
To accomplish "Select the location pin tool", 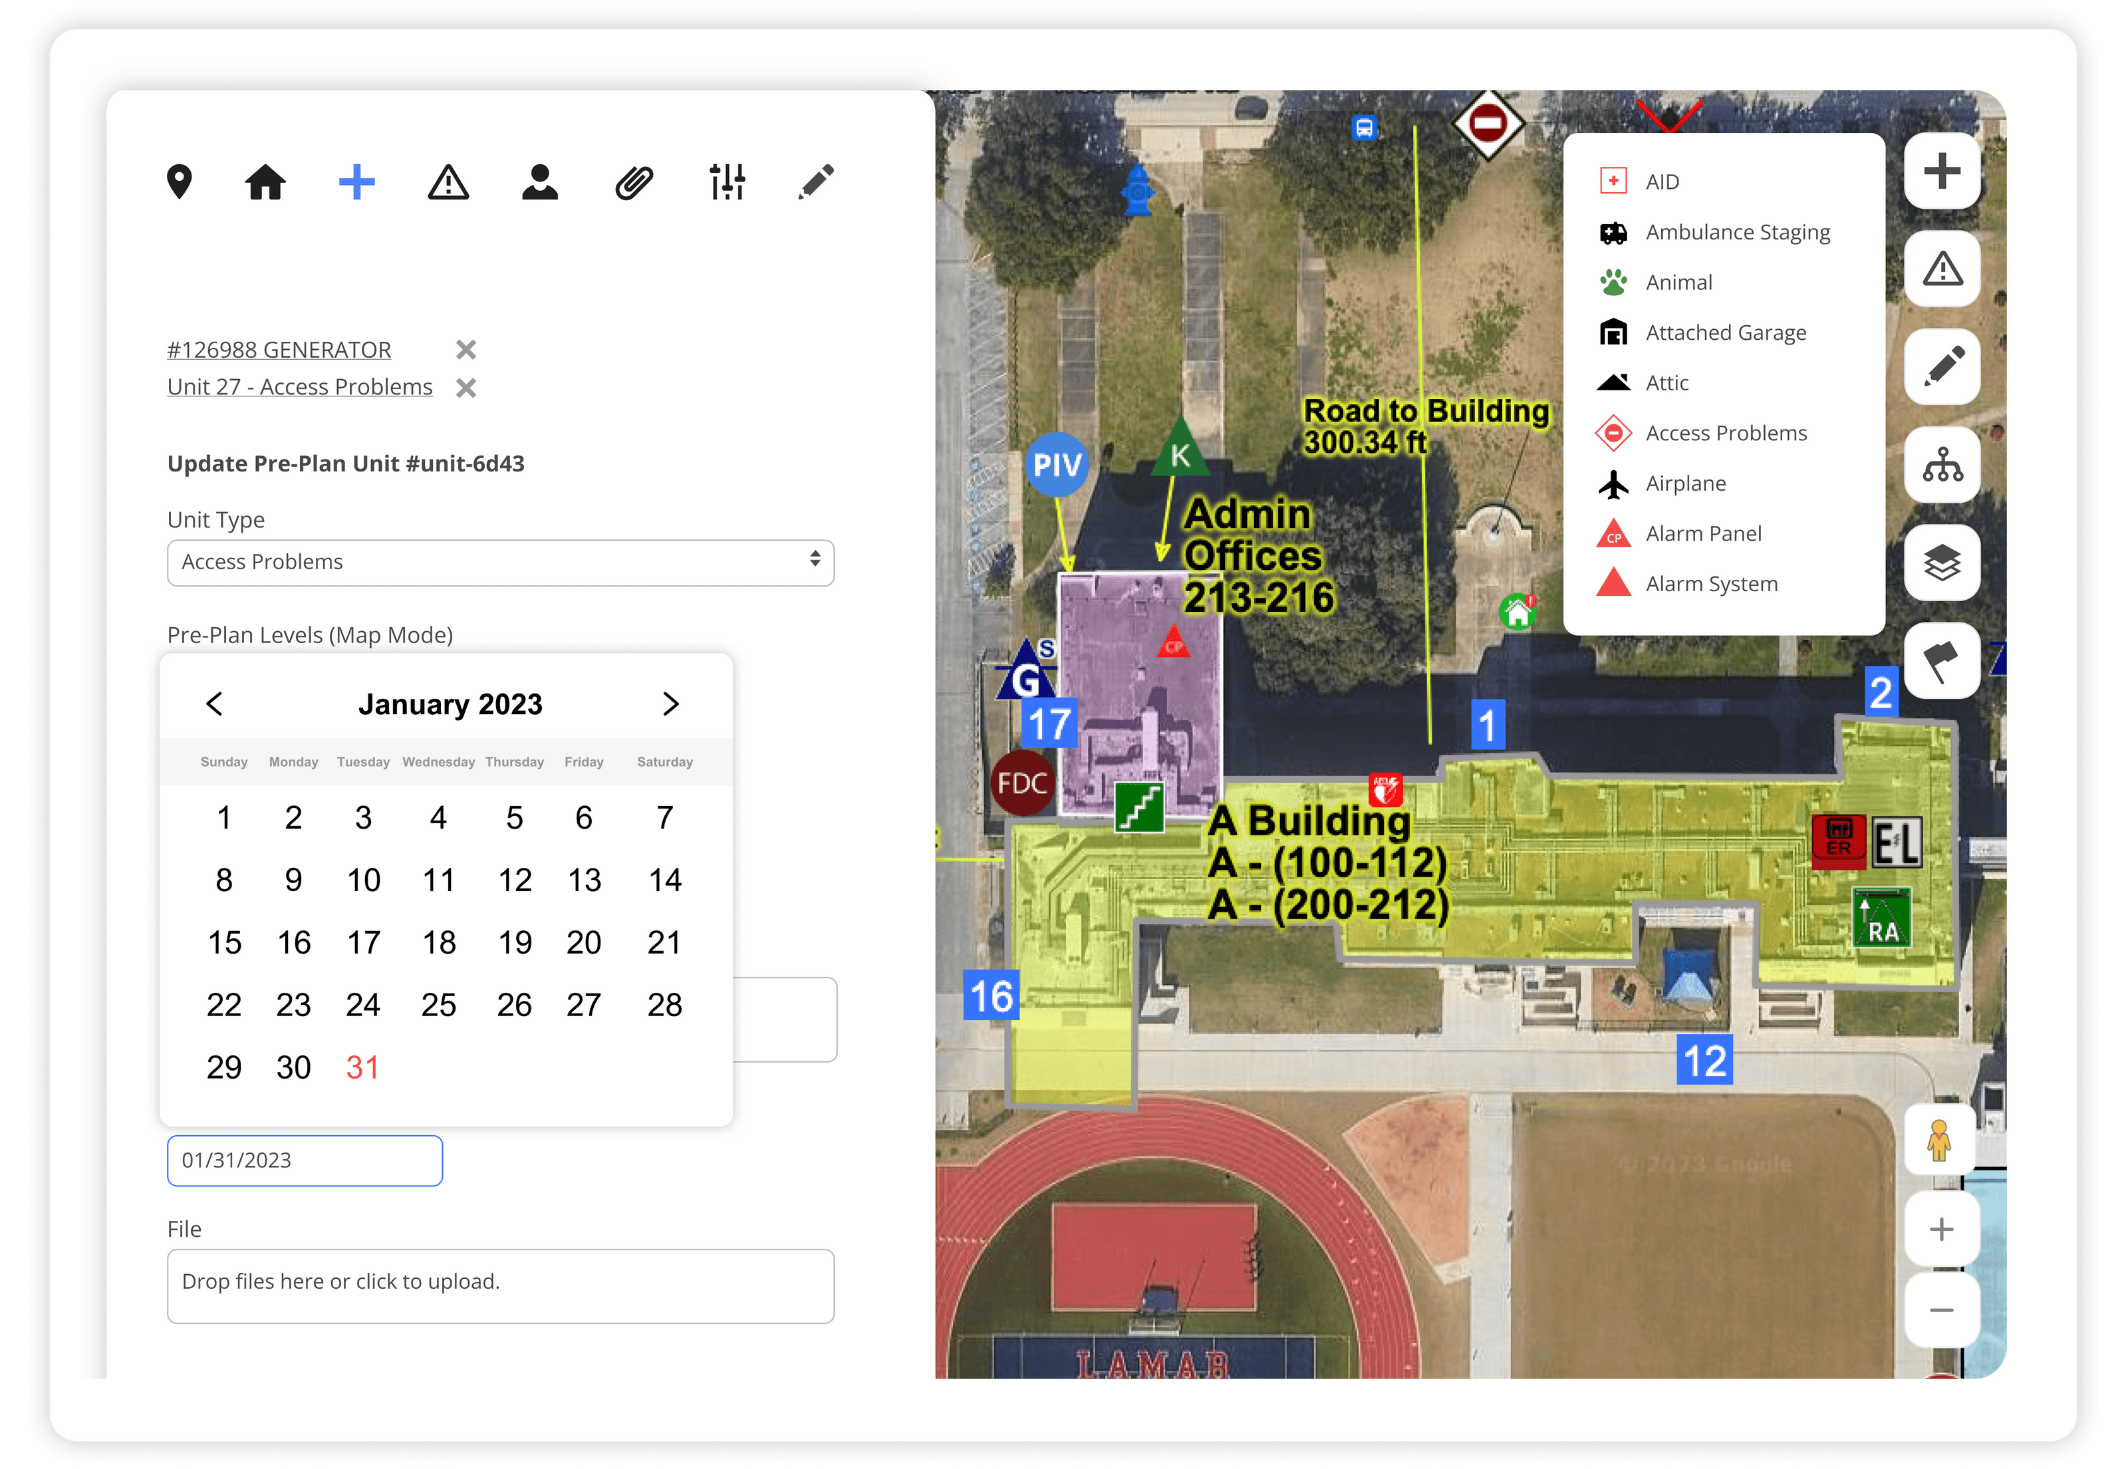I will pos(180,182).
